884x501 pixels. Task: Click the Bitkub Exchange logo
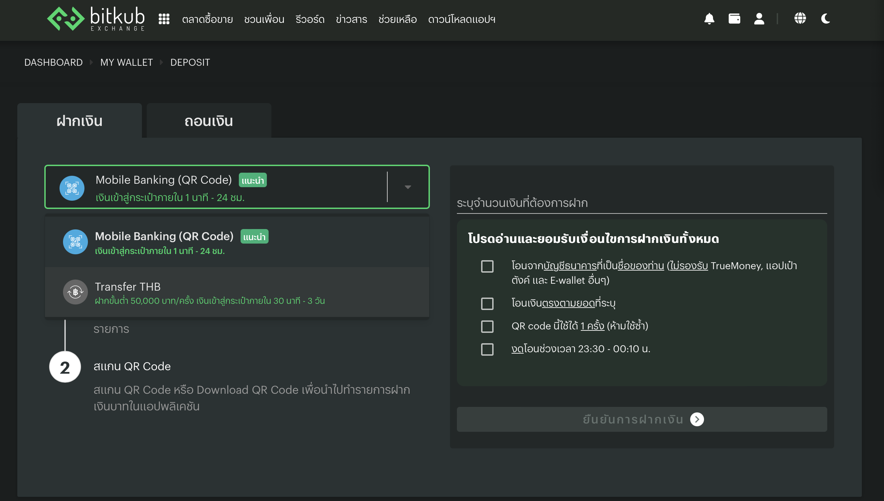tap(96, 19)
